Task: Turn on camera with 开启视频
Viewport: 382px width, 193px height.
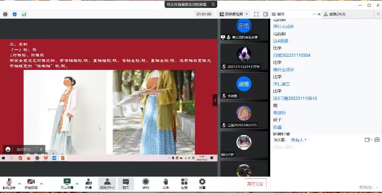Action: [31, 184]
